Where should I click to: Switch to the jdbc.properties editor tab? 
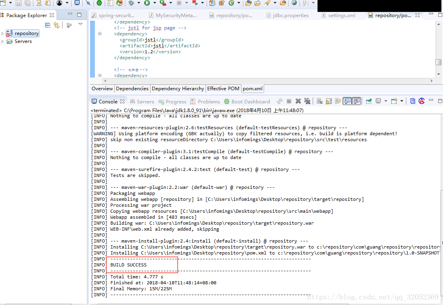tap(288, 15)
